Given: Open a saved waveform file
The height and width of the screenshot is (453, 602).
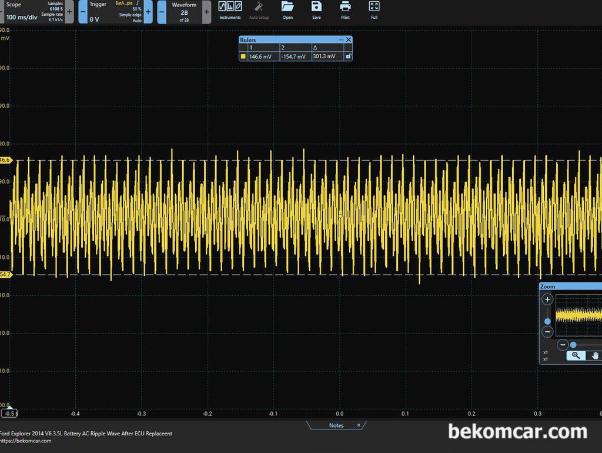Looking at the screenshot, I should coord(287,11).
